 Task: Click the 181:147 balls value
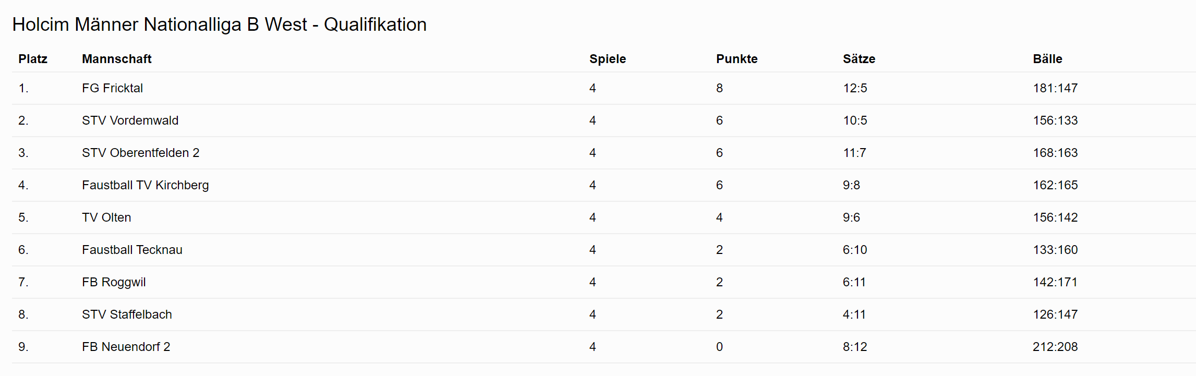(x=1055, y=88)
